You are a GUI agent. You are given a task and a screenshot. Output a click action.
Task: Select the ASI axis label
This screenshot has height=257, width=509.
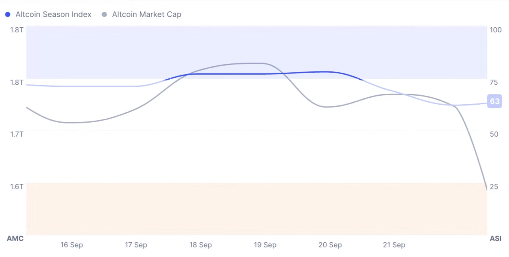(495, 238)
